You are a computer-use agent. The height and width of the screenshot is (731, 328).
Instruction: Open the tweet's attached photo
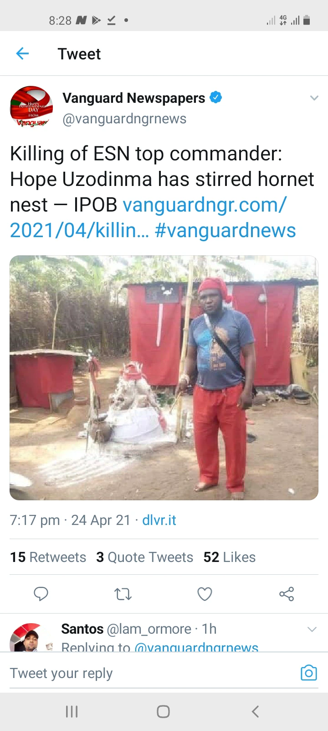coord(164,378)
